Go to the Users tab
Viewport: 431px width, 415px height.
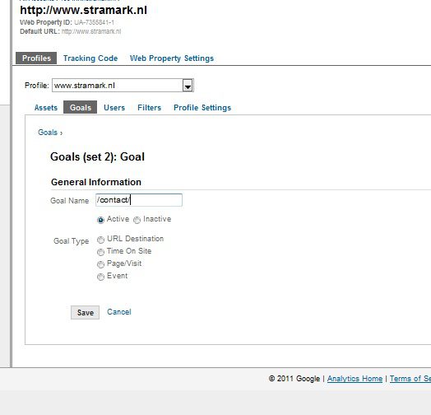(114, 108)
